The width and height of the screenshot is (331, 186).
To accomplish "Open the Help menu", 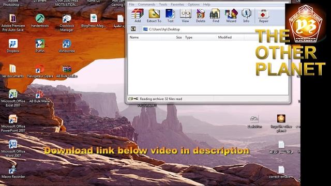I will [207, 5].
